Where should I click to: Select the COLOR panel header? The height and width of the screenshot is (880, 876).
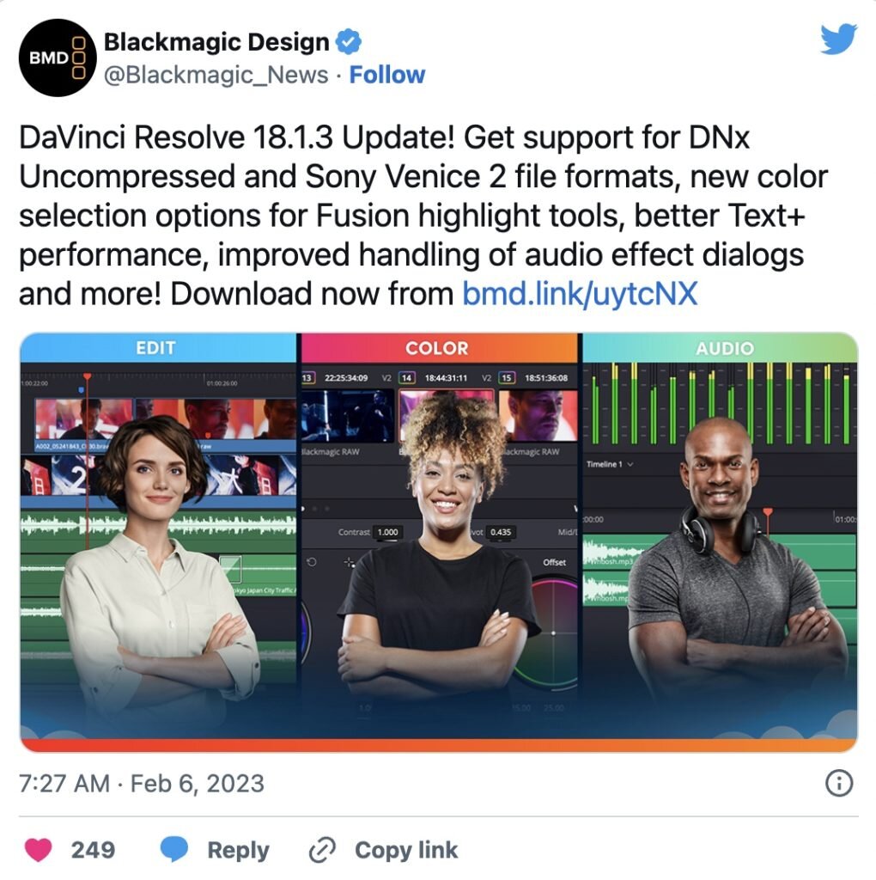click(x=439, y=348)
